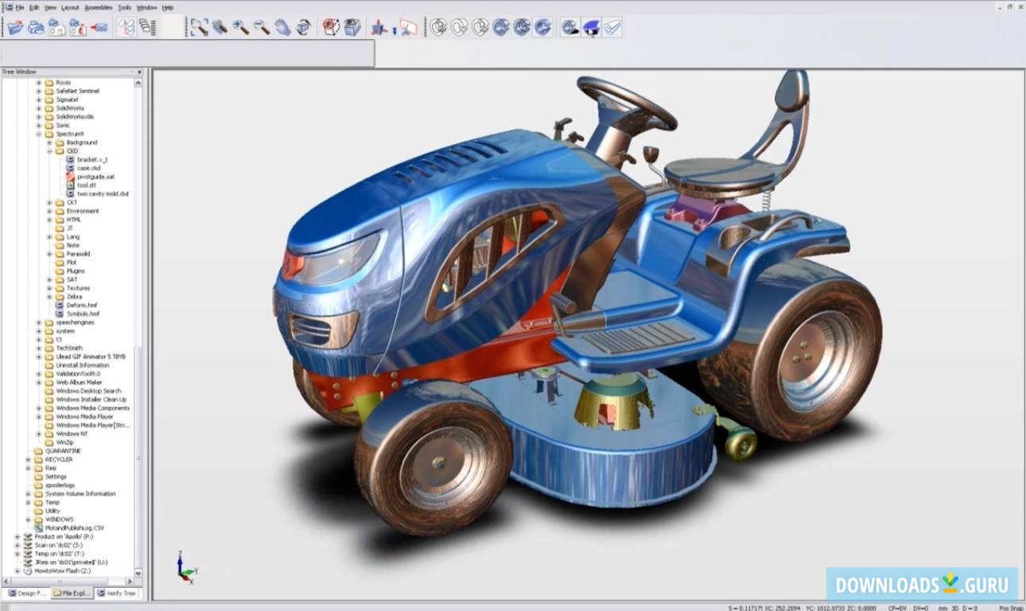Click the PlotandPublishLog.CSV file icon

(39, 527)
